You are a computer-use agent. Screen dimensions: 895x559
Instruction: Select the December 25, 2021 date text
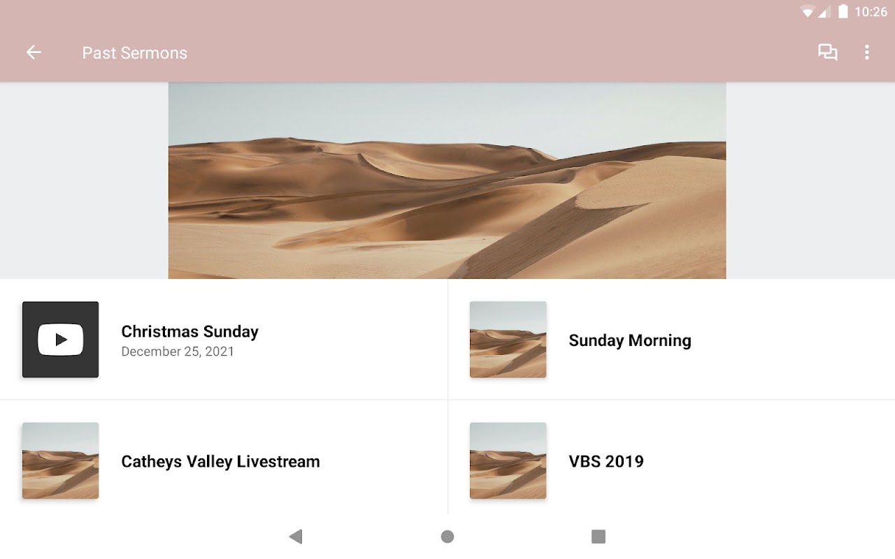[x=178, y=351]
